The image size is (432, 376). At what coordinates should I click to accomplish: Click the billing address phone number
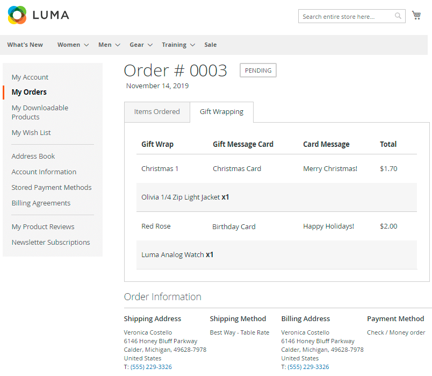pos(308,367)
